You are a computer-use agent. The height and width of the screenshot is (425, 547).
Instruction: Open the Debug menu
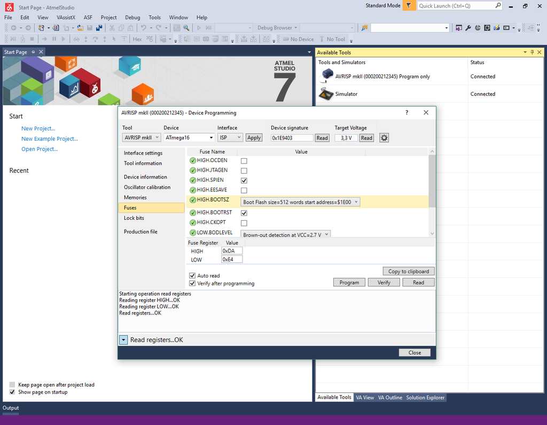click(132, 18)
